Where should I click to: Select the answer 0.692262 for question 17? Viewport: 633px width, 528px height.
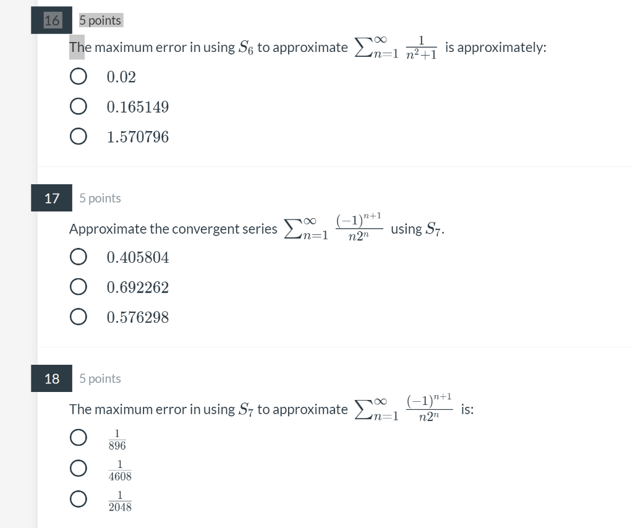coord(79,287)
